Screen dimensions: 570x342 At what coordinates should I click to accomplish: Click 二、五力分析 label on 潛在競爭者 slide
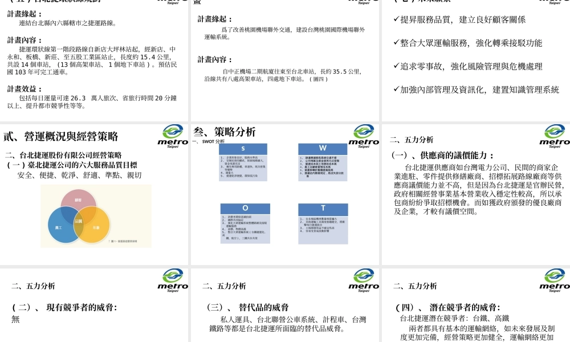415,286
